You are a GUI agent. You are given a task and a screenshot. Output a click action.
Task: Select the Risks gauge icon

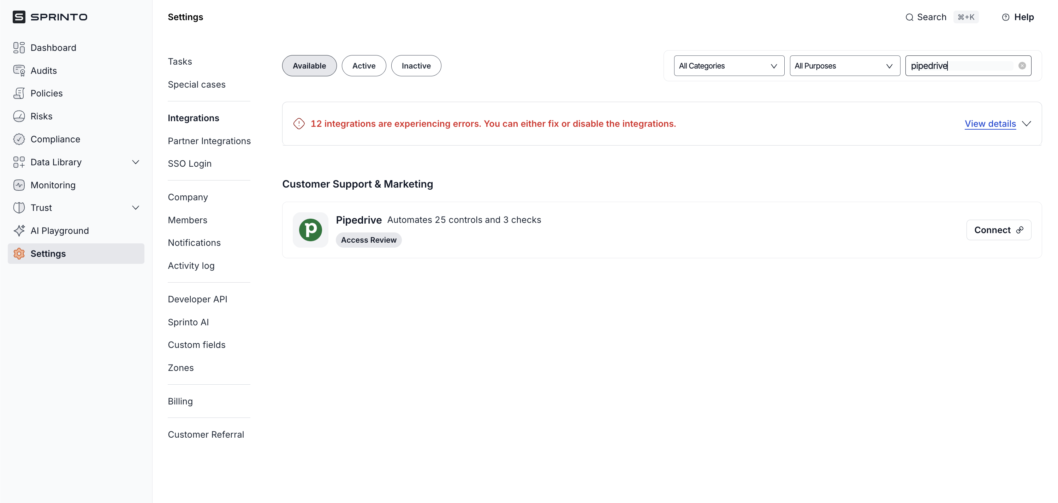(19, 116)
